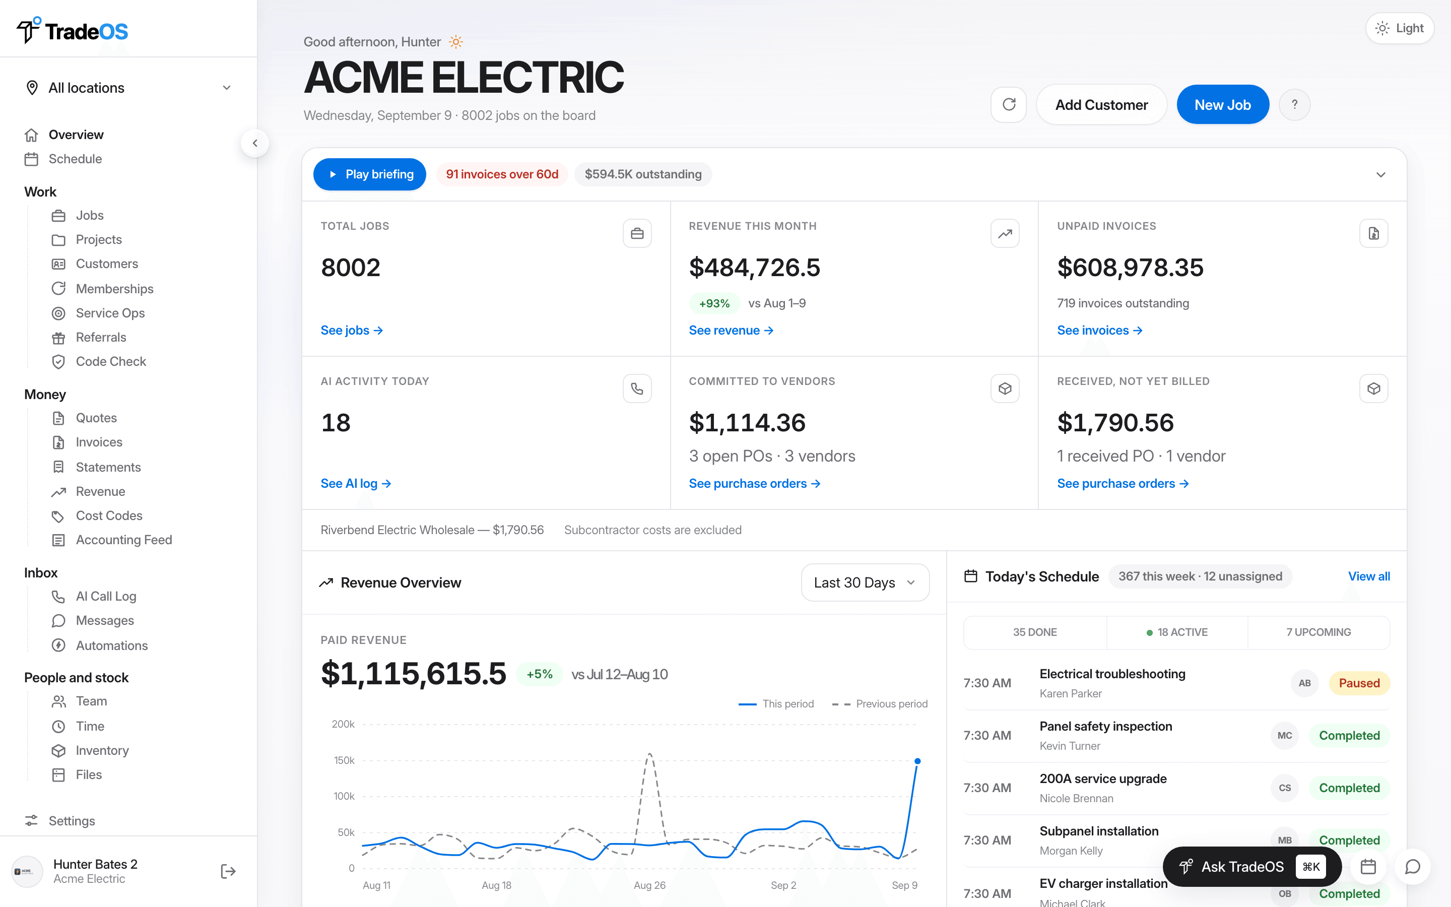Select the 18 Active tab
This screenshot has width=1451, height=907.
tap(1177, 632)
